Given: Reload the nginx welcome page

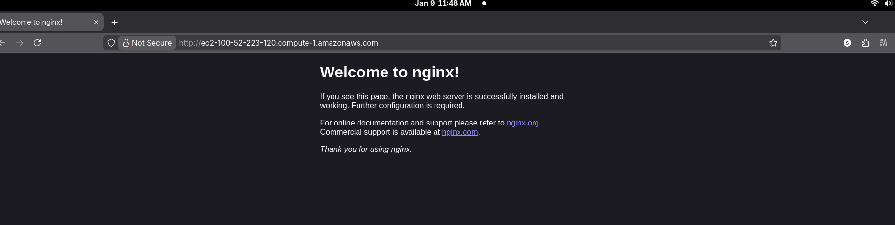Looking at the screenshot, I should 37,43.
